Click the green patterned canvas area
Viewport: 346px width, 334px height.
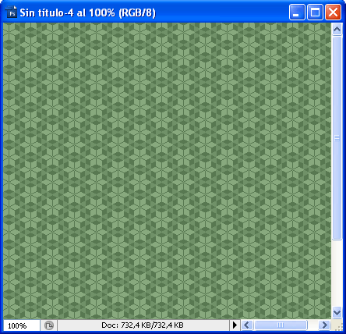click(x=167, y=171)
